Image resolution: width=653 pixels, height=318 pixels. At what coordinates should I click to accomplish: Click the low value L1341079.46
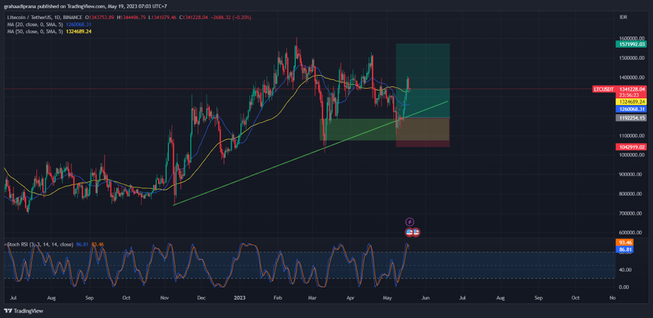[x=163, y=17]
